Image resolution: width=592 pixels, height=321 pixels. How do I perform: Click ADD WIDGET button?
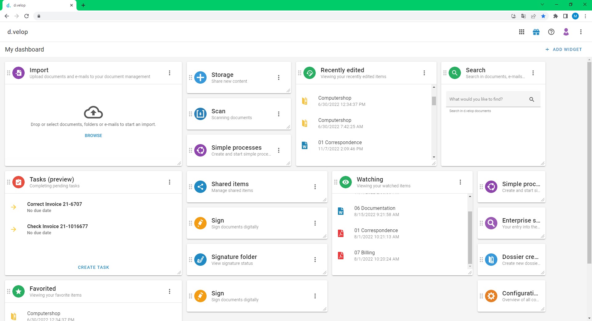(x=564, y=49)
